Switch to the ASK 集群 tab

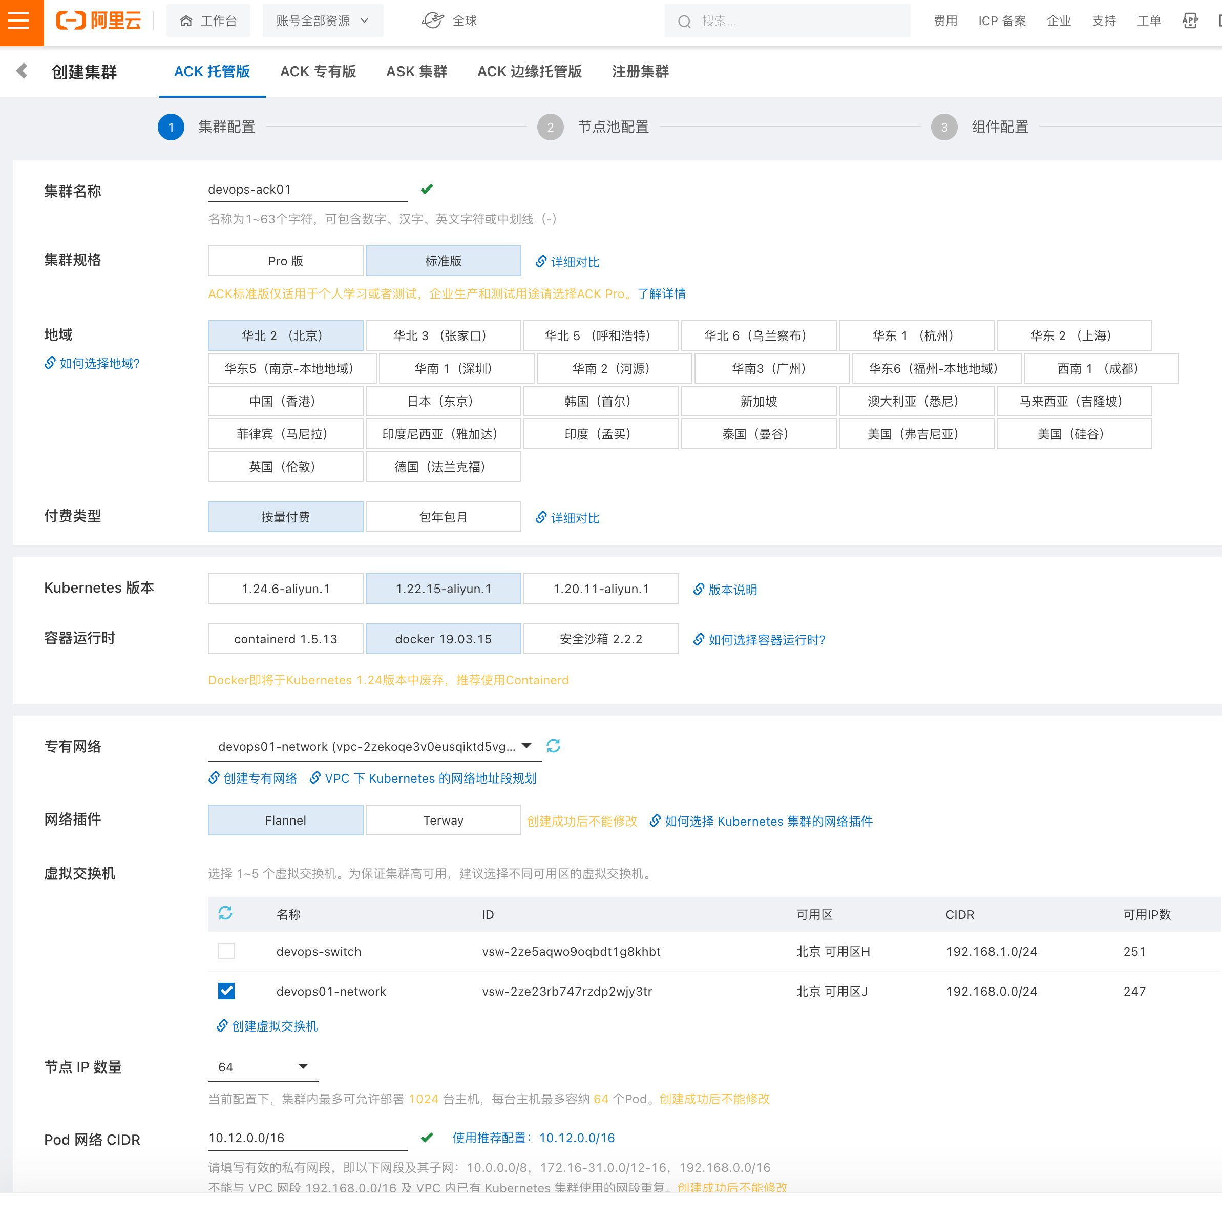click(x=416, y=72)
